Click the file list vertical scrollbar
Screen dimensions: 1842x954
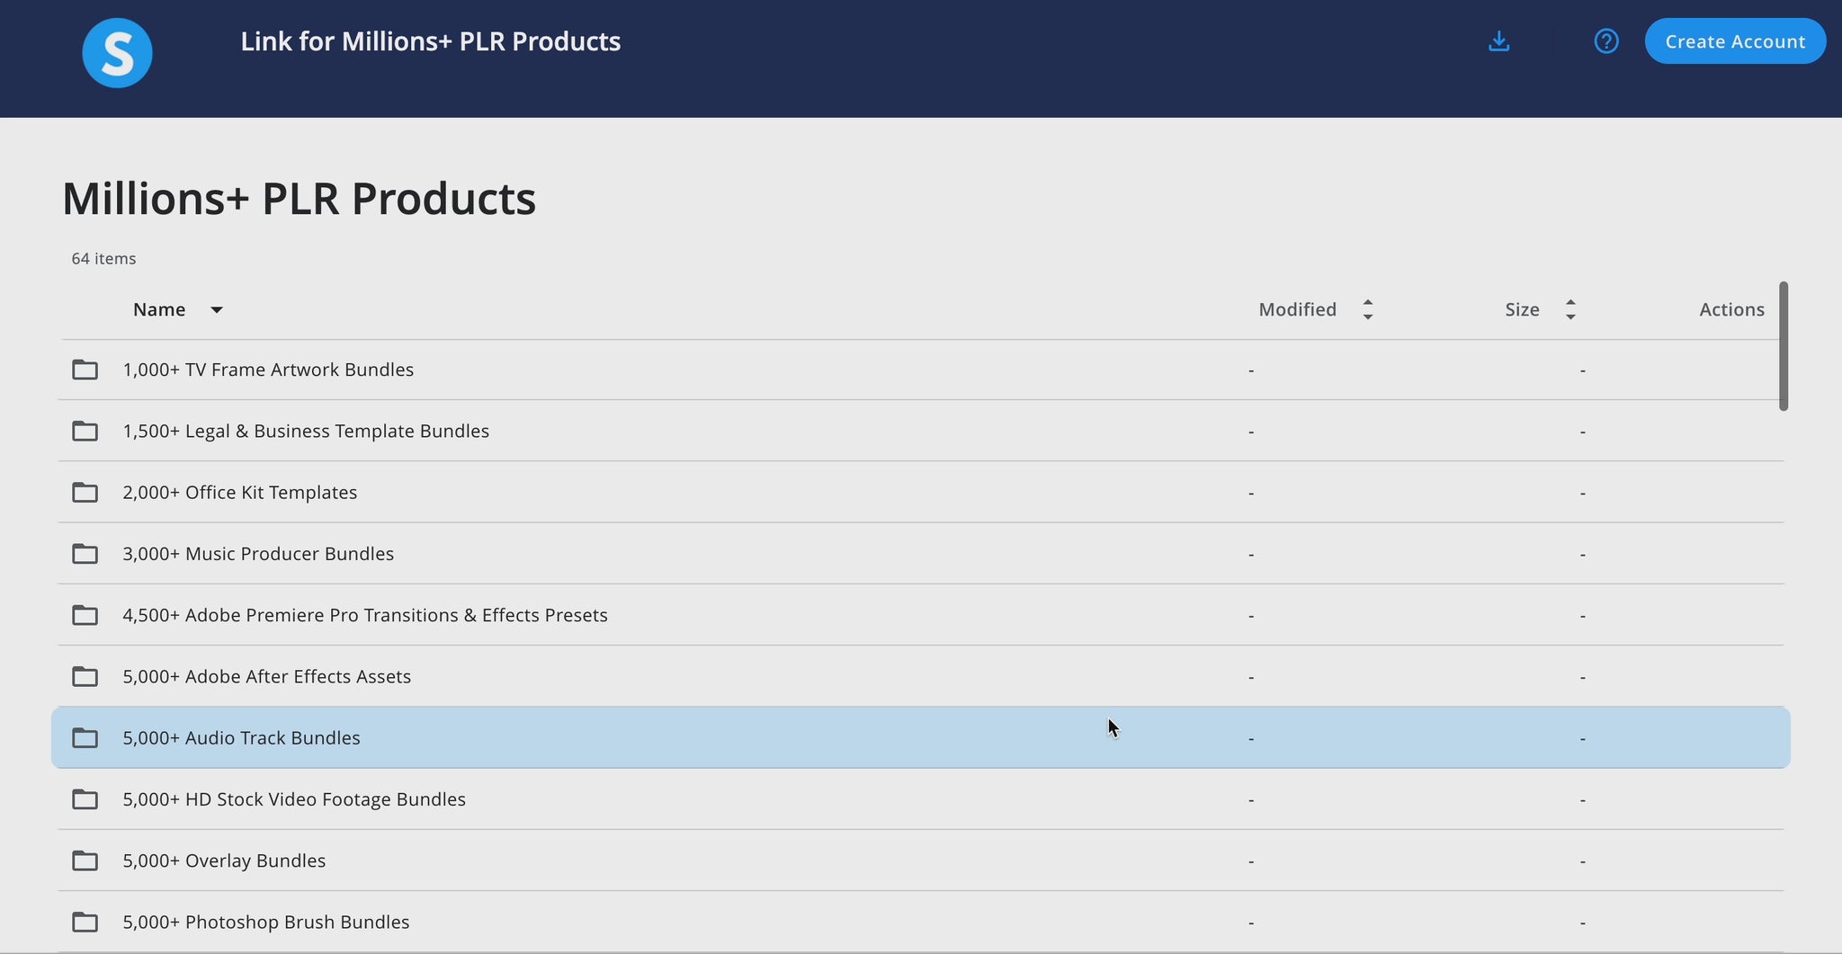1783,346
